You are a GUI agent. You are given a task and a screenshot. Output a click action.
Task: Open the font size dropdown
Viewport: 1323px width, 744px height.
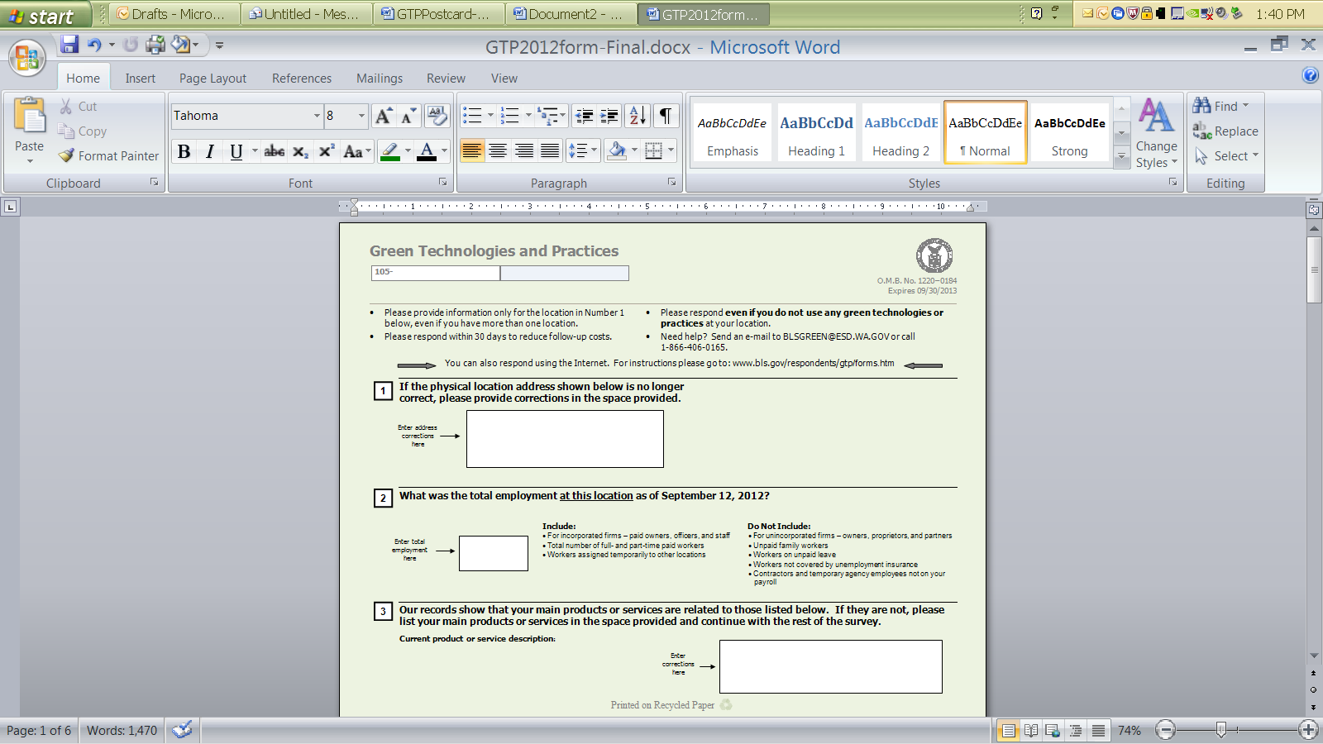coord(361,116)
